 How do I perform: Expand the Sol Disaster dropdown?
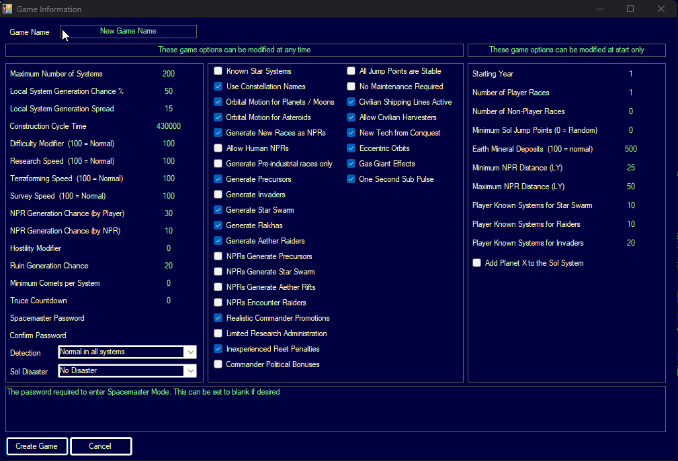pyautogui.click(x=190, y=371)
